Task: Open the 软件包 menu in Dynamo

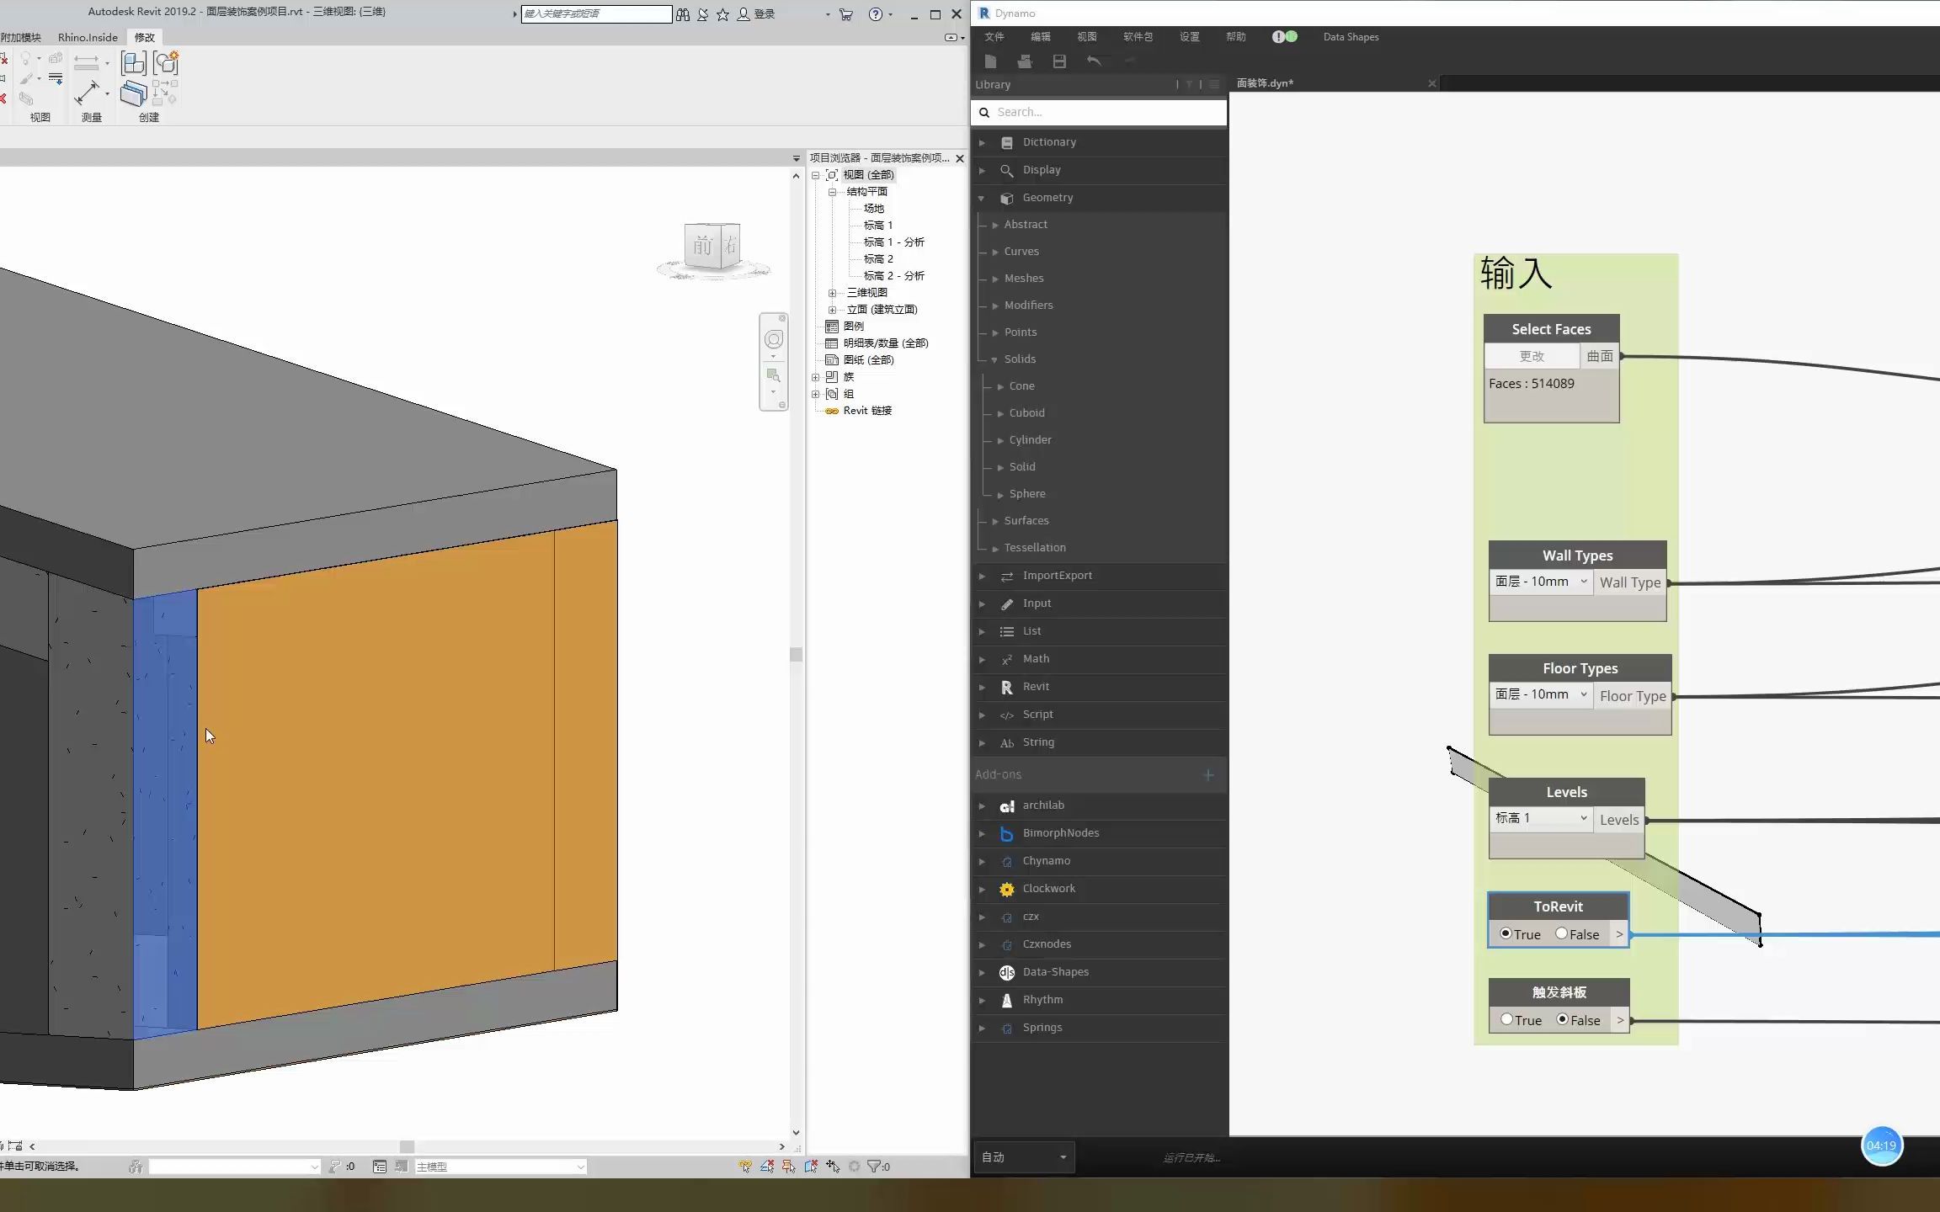Action: tap(1138, 37)
